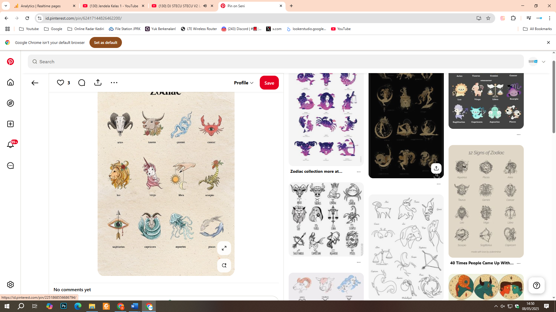This screenshot has width=556, height=312.
Task: Click the Pinterest Search input field
Action: [275, 62]
